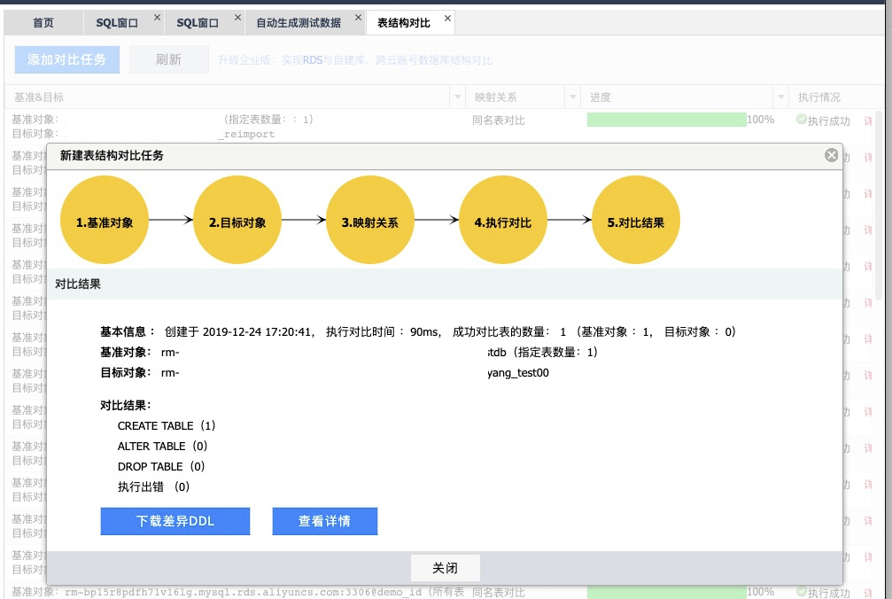Click the 添加对比任务 button

(67, 59)
